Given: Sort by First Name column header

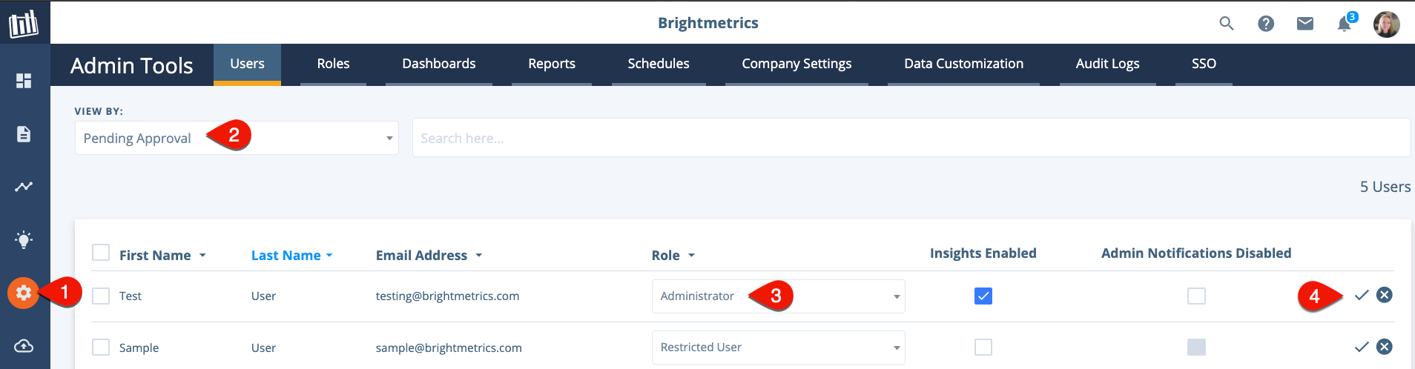Looking at the screenshot, I should pyautogui.click(x=162, y=255).
